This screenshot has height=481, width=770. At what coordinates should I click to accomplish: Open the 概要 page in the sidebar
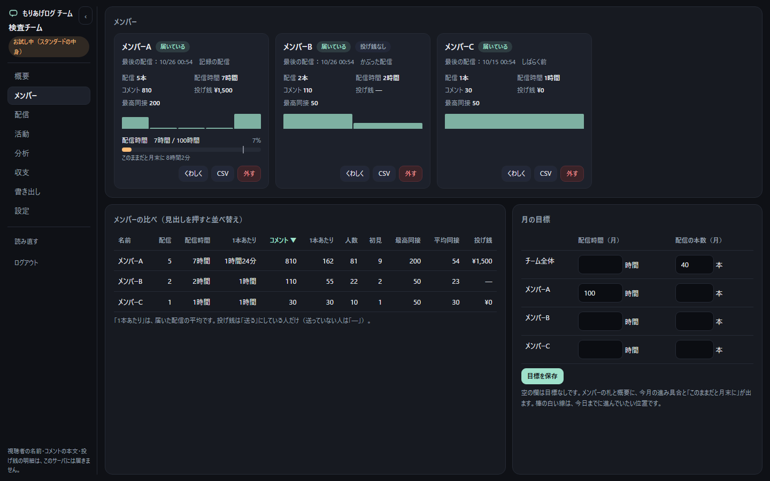click(49, 76)
